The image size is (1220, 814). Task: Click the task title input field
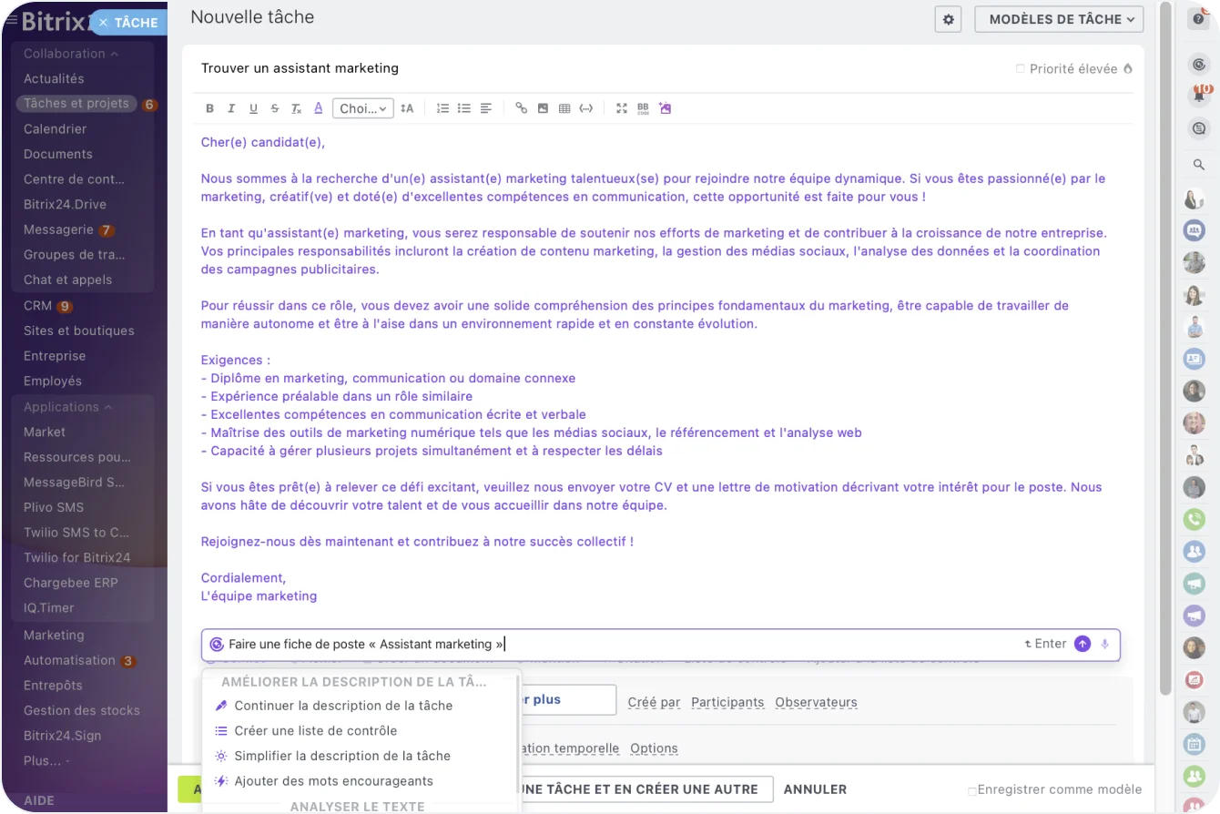point(601,68)
